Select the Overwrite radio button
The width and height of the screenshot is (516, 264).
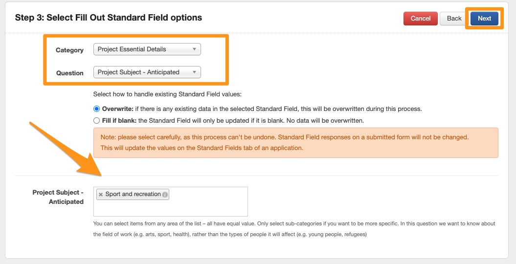(x=97, y=109)
